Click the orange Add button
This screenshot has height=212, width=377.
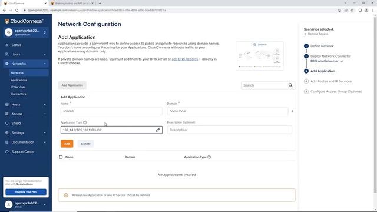coord(67,144)
